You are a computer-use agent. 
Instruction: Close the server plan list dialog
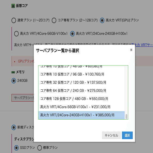[131, 50]
